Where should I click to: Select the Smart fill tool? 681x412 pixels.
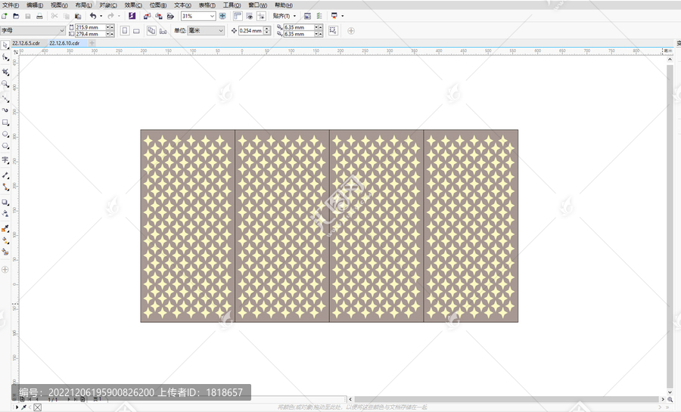[5, 252]
